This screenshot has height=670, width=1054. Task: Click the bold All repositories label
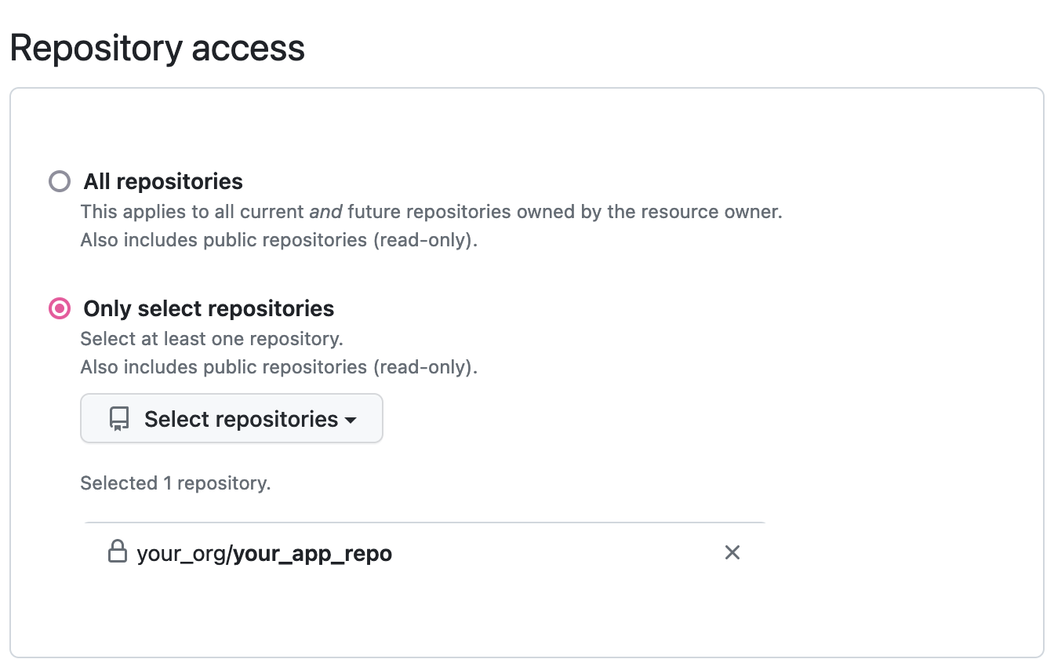click(x=163, y=182)
